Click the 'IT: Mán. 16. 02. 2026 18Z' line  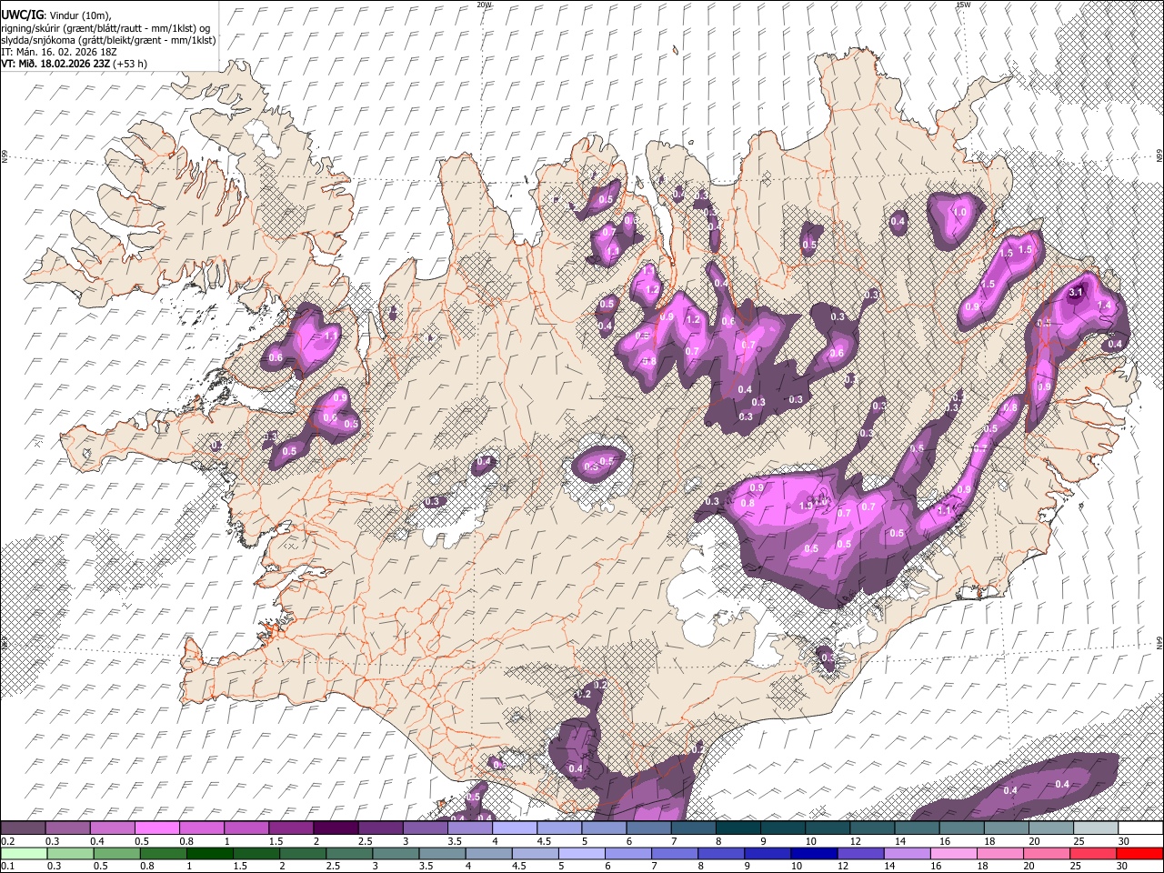pos(57,52)
